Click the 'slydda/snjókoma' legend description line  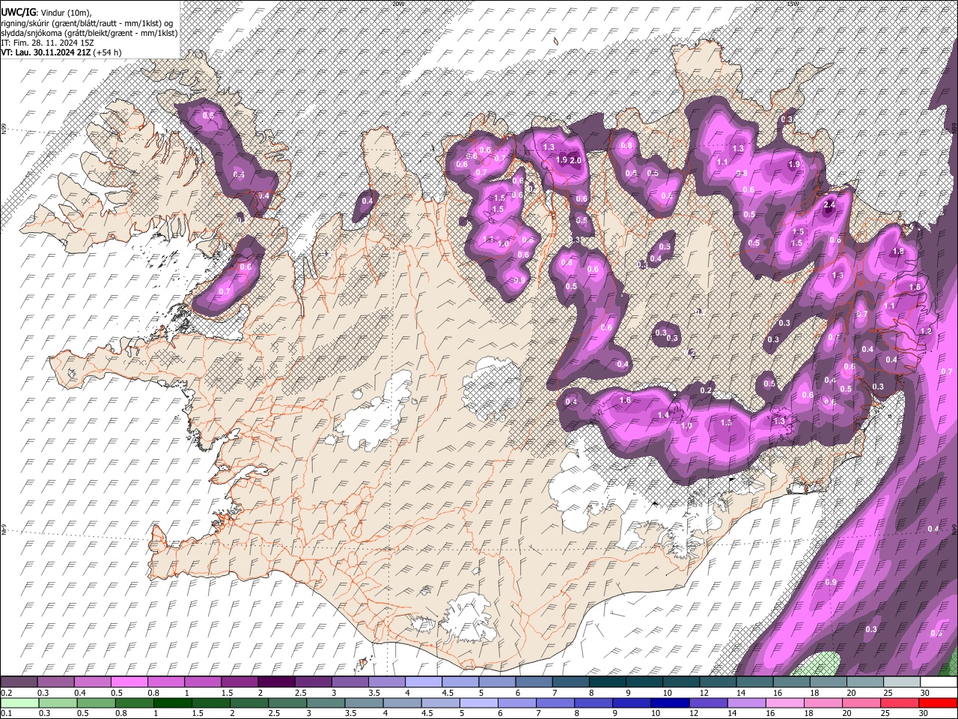click(88, 33)
